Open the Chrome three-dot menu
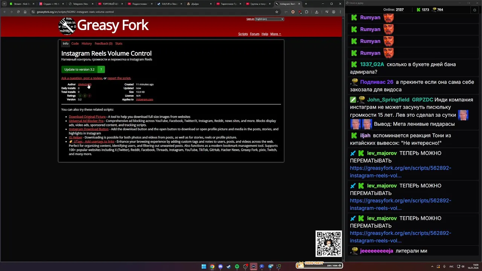This screenshot has height=271, width=482. (340, 12)
